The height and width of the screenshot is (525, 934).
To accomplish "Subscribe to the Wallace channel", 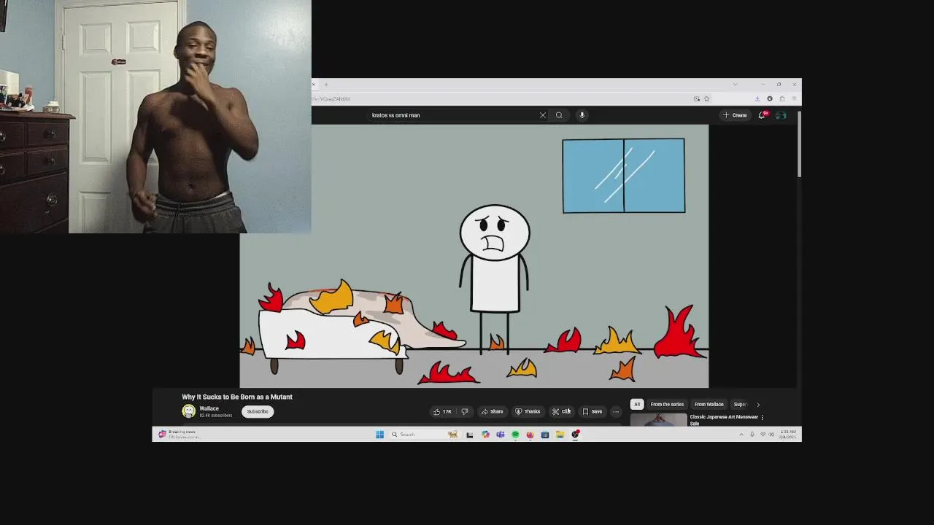I will (258, 411).
